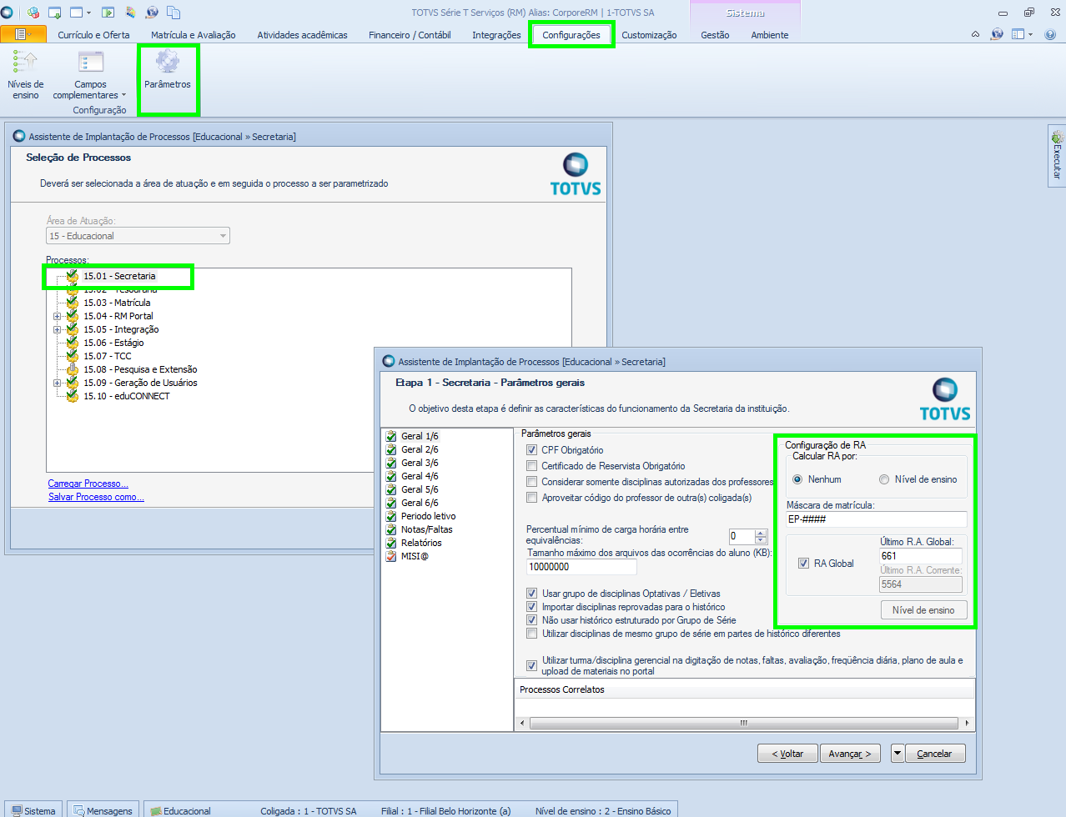Collapse the ribbon with the up chevron
The height and width of the screenshot is (817, 1066).
(975, 34)
